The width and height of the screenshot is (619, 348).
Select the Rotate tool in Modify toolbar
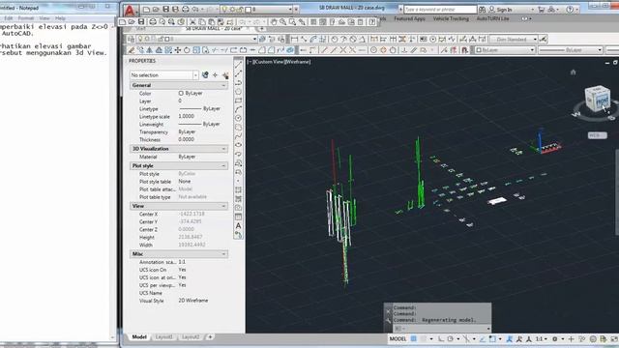[187, 50]
